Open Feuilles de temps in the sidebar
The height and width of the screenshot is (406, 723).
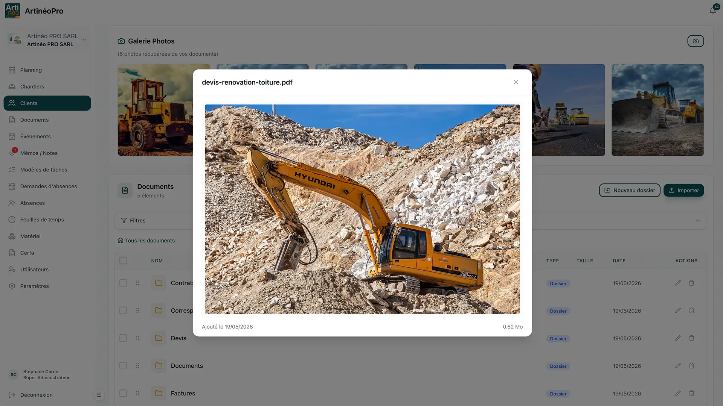coord(47,220)
